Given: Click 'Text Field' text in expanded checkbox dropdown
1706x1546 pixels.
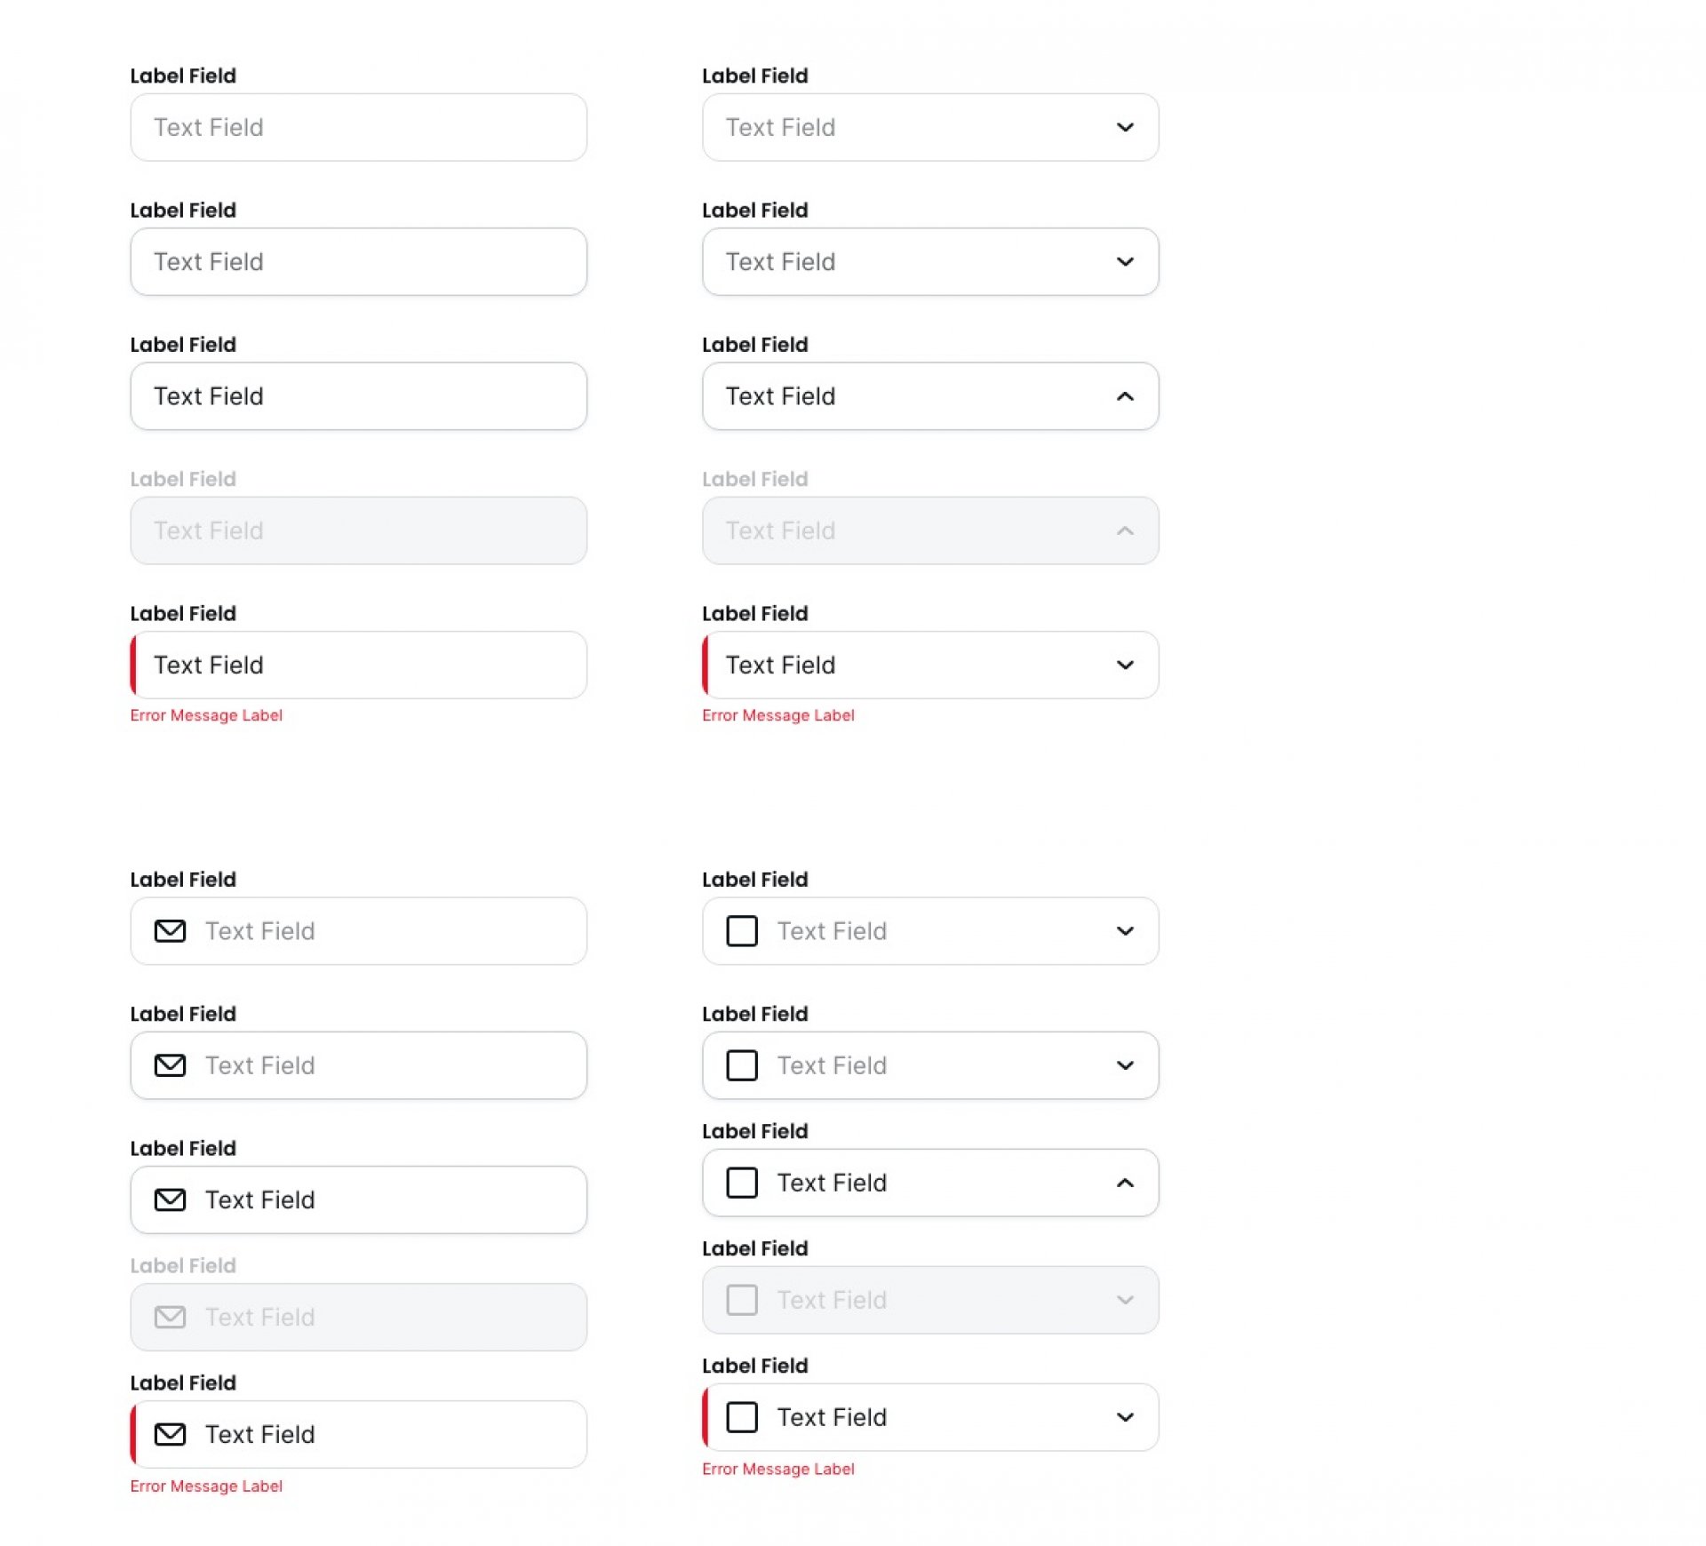Looking at the screenshot, I should 832,1183.
